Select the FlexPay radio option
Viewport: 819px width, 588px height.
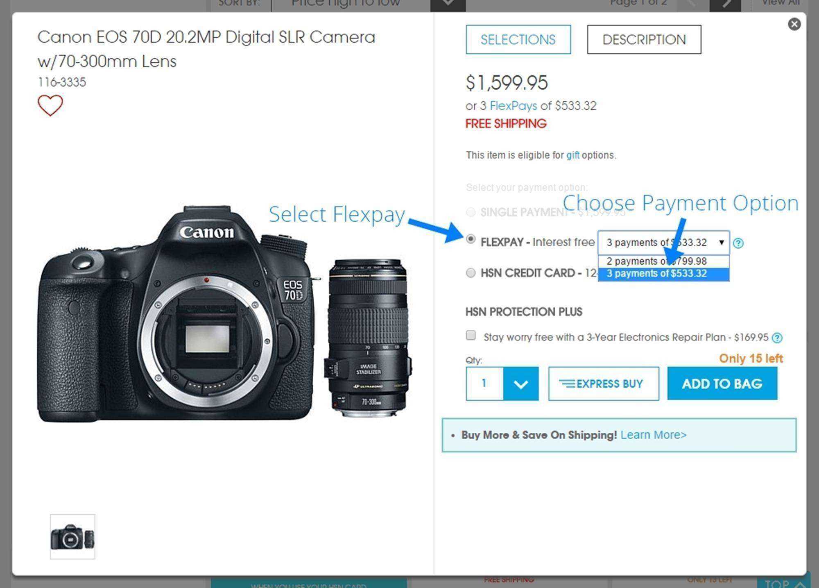(x=471, y=239)
